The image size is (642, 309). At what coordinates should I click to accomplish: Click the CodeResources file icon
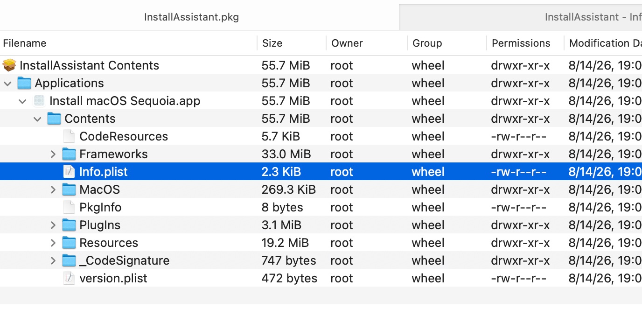69,136
